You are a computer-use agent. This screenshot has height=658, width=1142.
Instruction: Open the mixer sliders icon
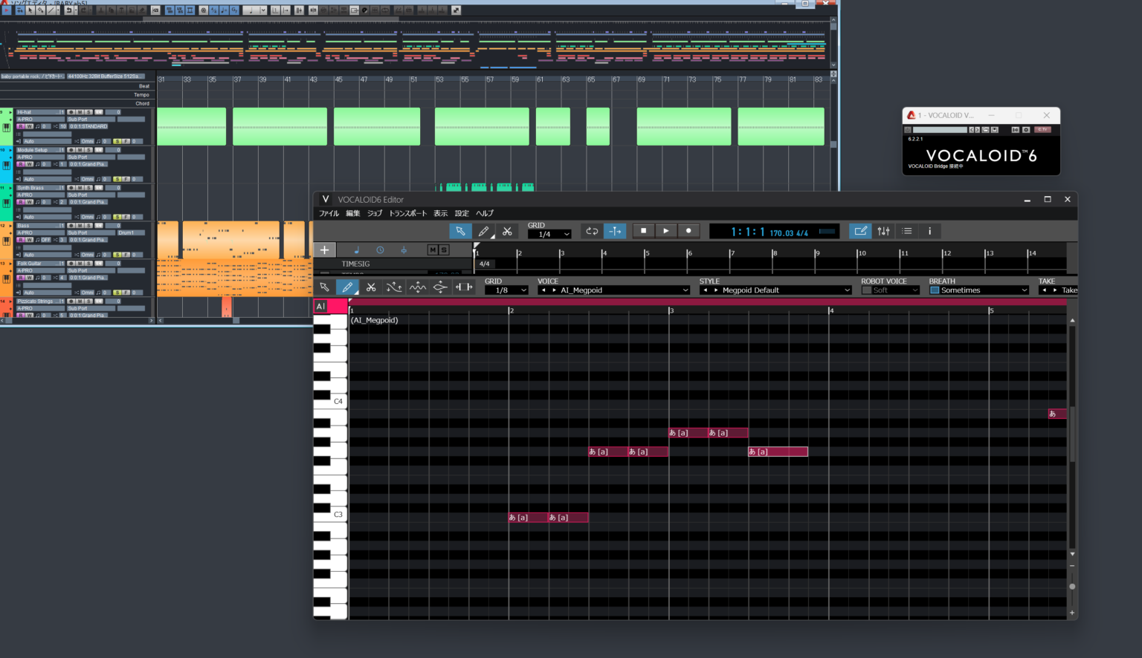coord(883,231)
